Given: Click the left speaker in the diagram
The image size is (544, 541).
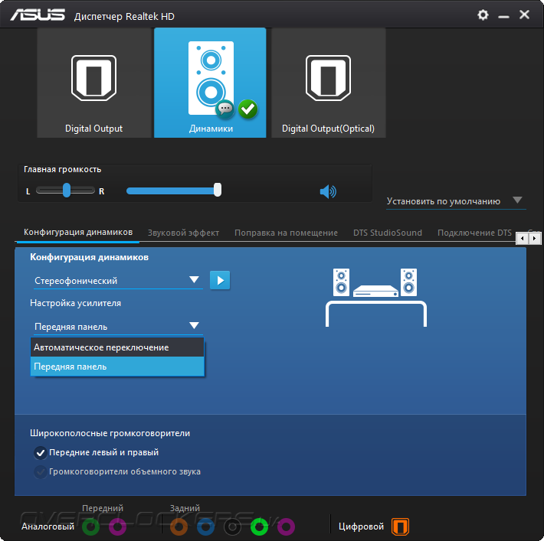Looking at the screenshot, I should [341, 282].
